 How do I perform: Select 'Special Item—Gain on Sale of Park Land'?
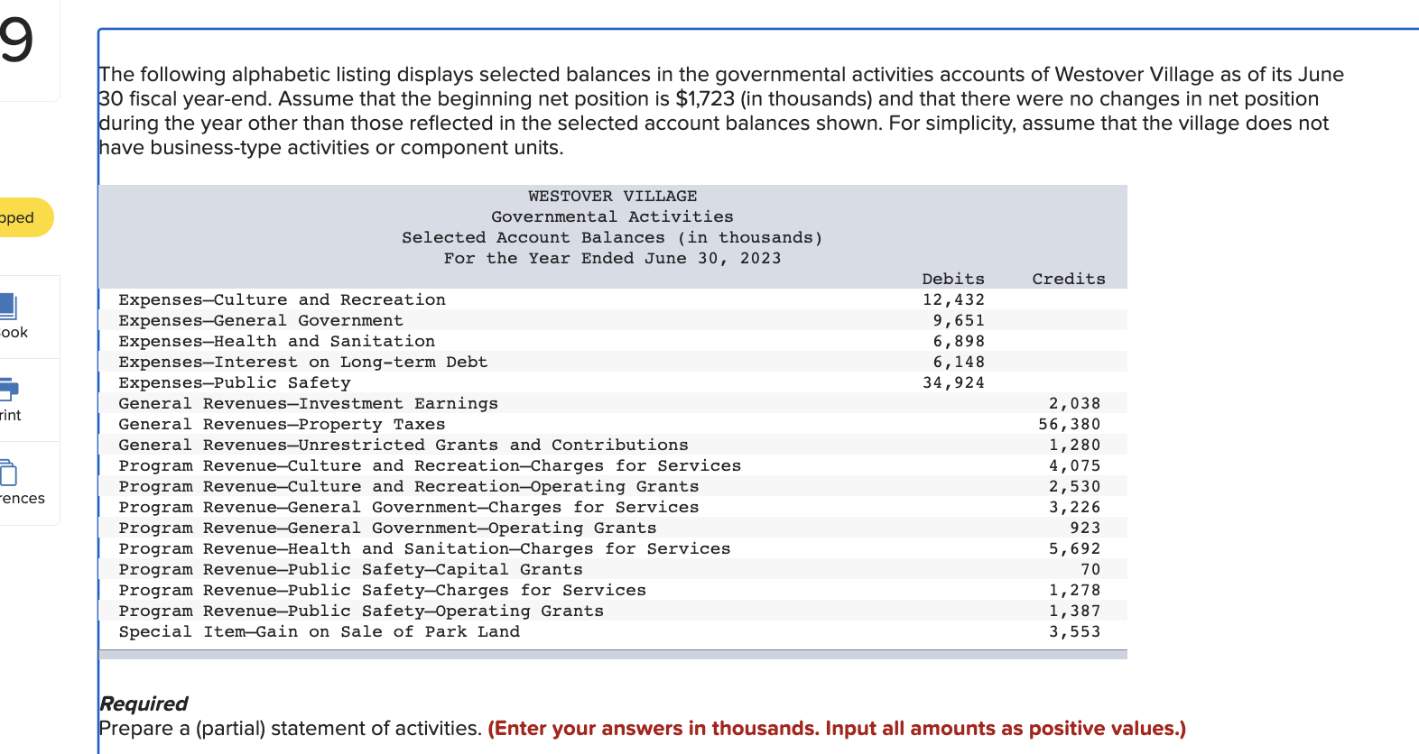(x=319, y=631)
